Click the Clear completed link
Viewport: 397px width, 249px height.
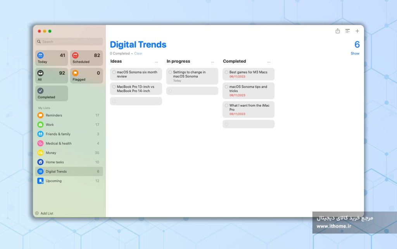pyautogui.click(x=138, y=53)
